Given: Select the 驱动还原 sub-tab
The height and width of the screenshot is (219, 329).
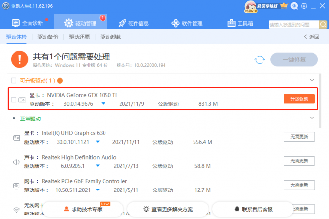Looking at the screenshot, I should click(79, 37).
